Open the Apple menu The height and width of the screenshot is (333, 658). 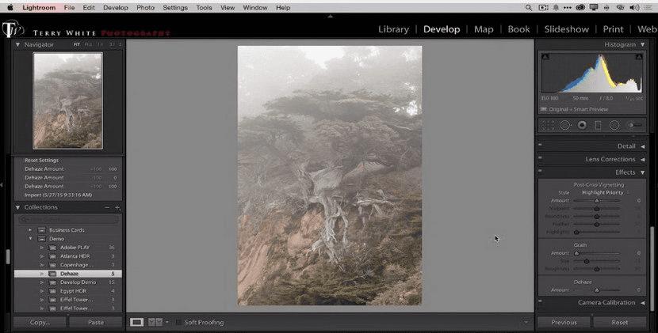[10, 8]
